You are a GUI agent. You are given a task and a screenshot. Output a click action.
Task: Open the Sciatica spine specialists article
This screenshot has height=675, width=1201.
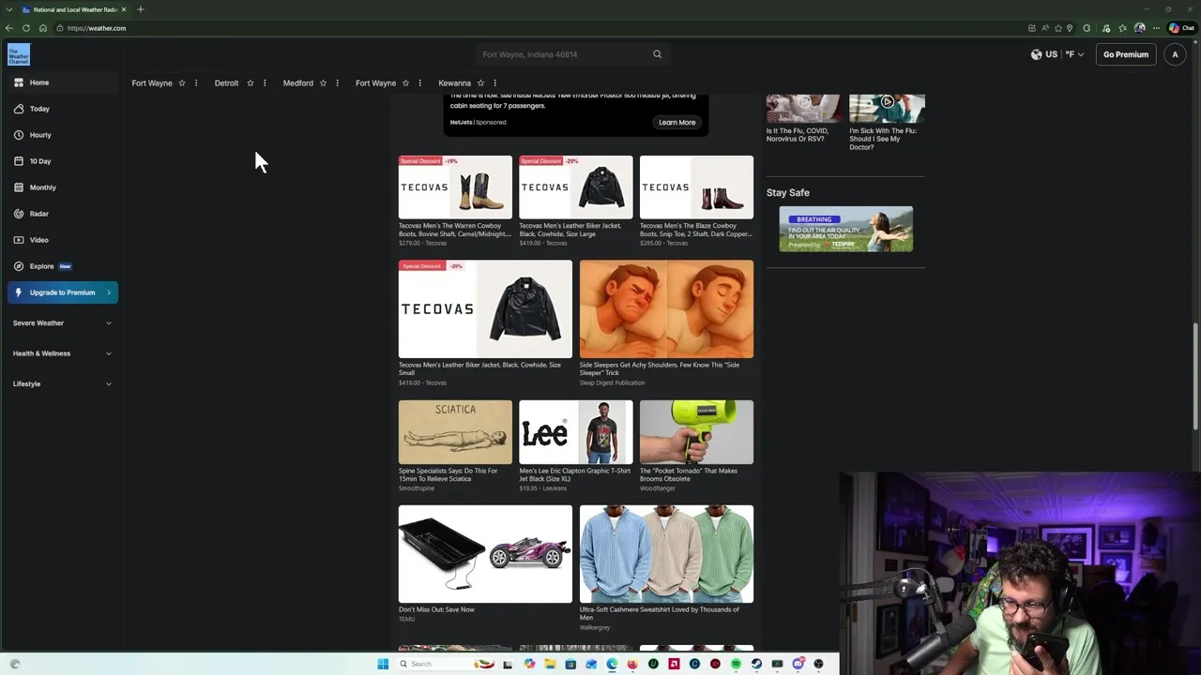[455, 446]
